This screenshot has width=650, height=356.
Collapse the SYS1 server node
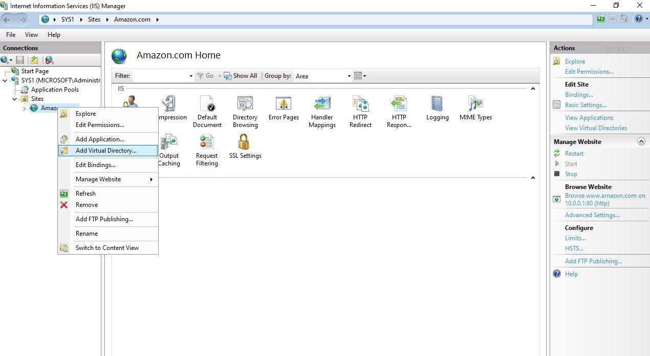click(5, 80)
